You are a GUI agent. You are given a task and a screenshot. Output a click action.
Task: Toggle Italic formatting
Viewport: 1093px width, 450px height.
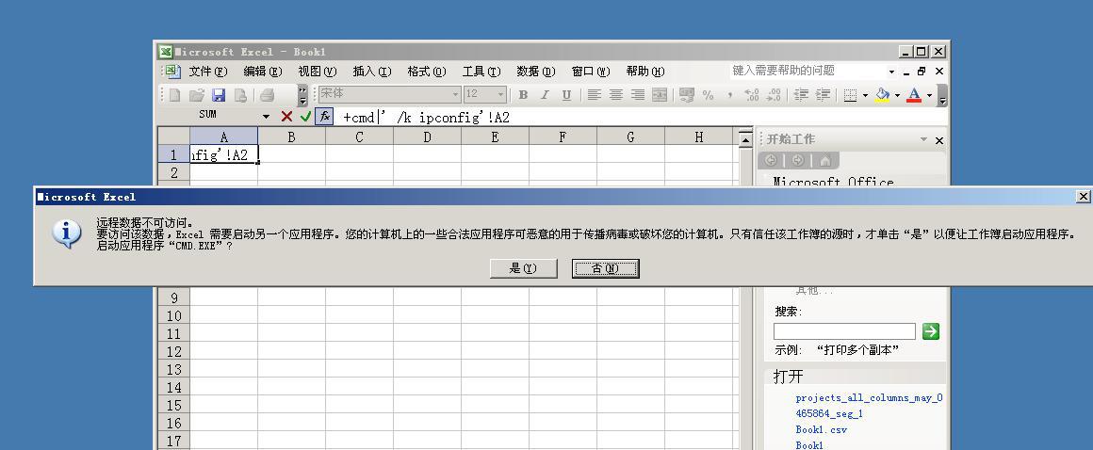click(545, 95)
